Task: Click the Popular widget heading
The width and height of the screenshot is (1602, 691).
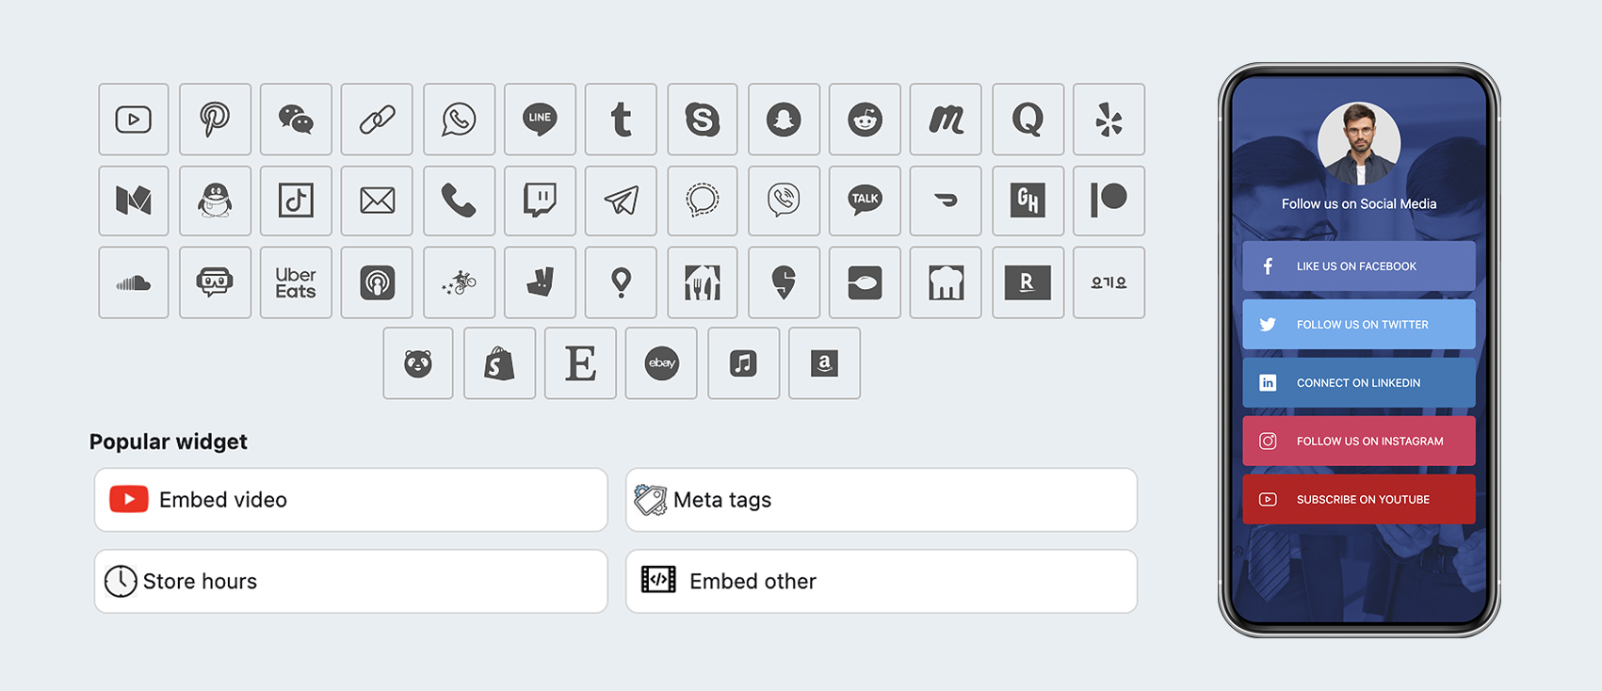Action: tap(169, 442)
